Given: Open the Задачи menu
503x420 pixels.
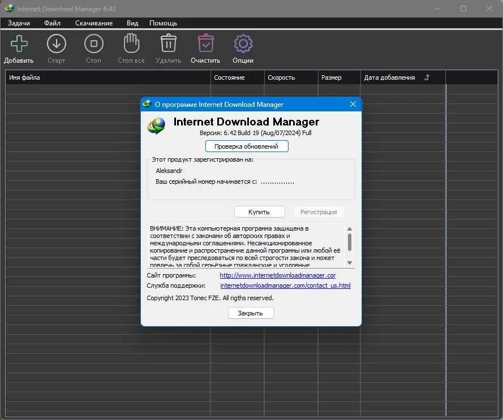Looking at the screenshot, I should [19, 23].
